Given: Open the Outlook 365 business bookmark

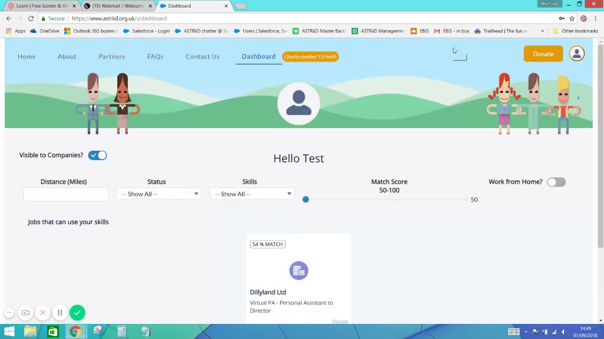Looking at the screenshot, I should click(x=91, y=31).
